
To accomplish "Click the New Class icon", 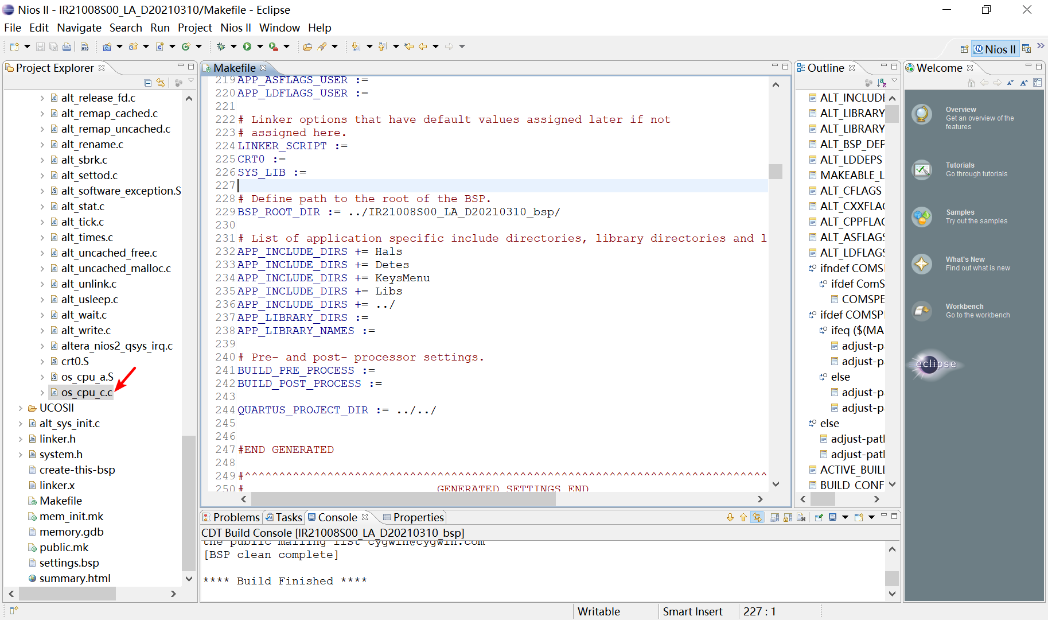I will point(186,46).
